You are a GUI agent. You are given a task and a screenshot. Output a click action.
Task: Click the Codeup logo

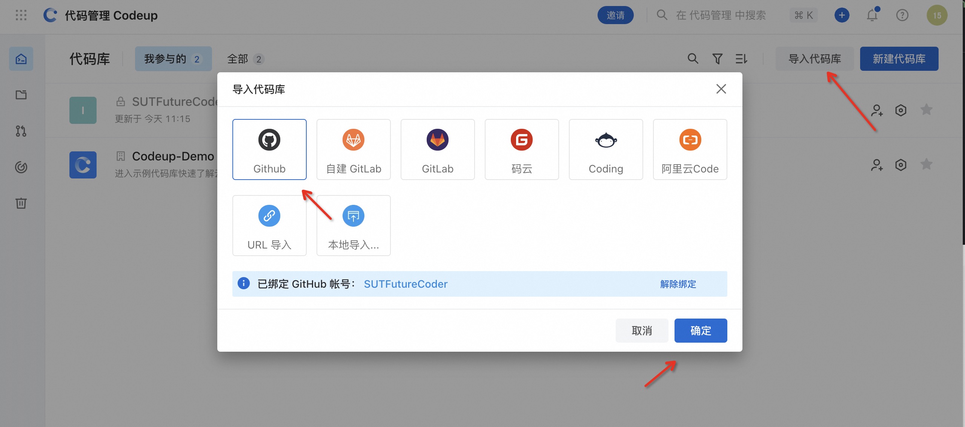click(50, 15)
